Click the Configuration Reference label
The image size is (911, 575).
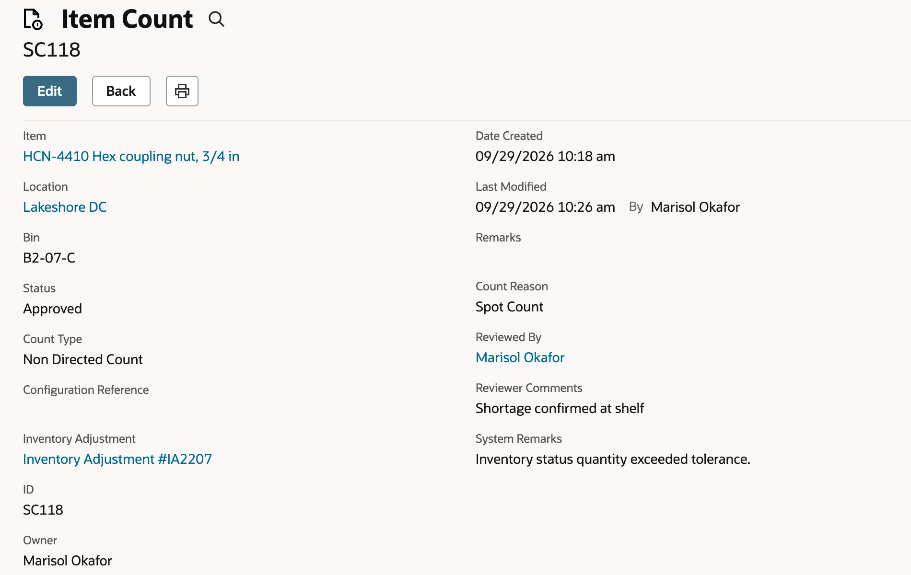[86, 390]
